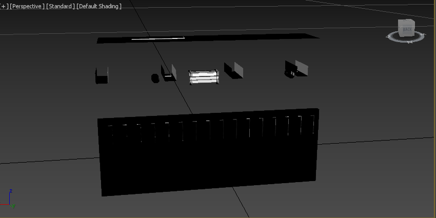The image size is (436, 218).
Task: Select the white wireframe shelf object
Action: [x=204, y=77]
